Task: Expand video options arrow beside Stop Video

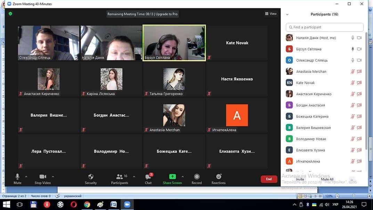Action: tap(53, 177)
